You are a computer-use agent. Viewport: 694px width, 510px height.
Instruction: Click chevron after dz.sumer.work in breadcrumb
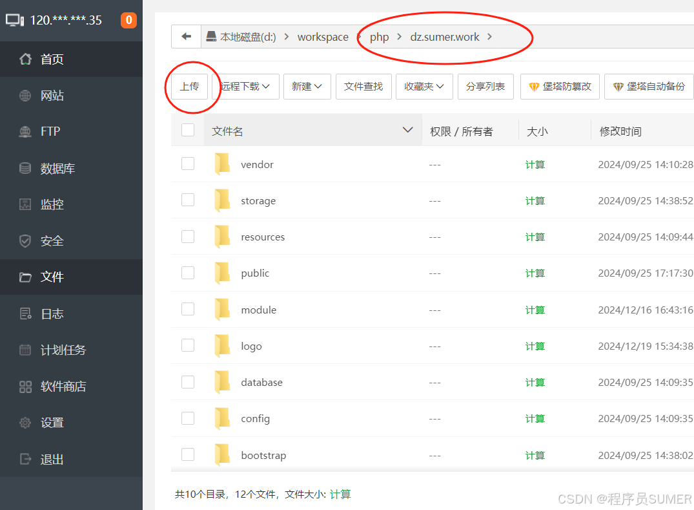coord(489,36)
